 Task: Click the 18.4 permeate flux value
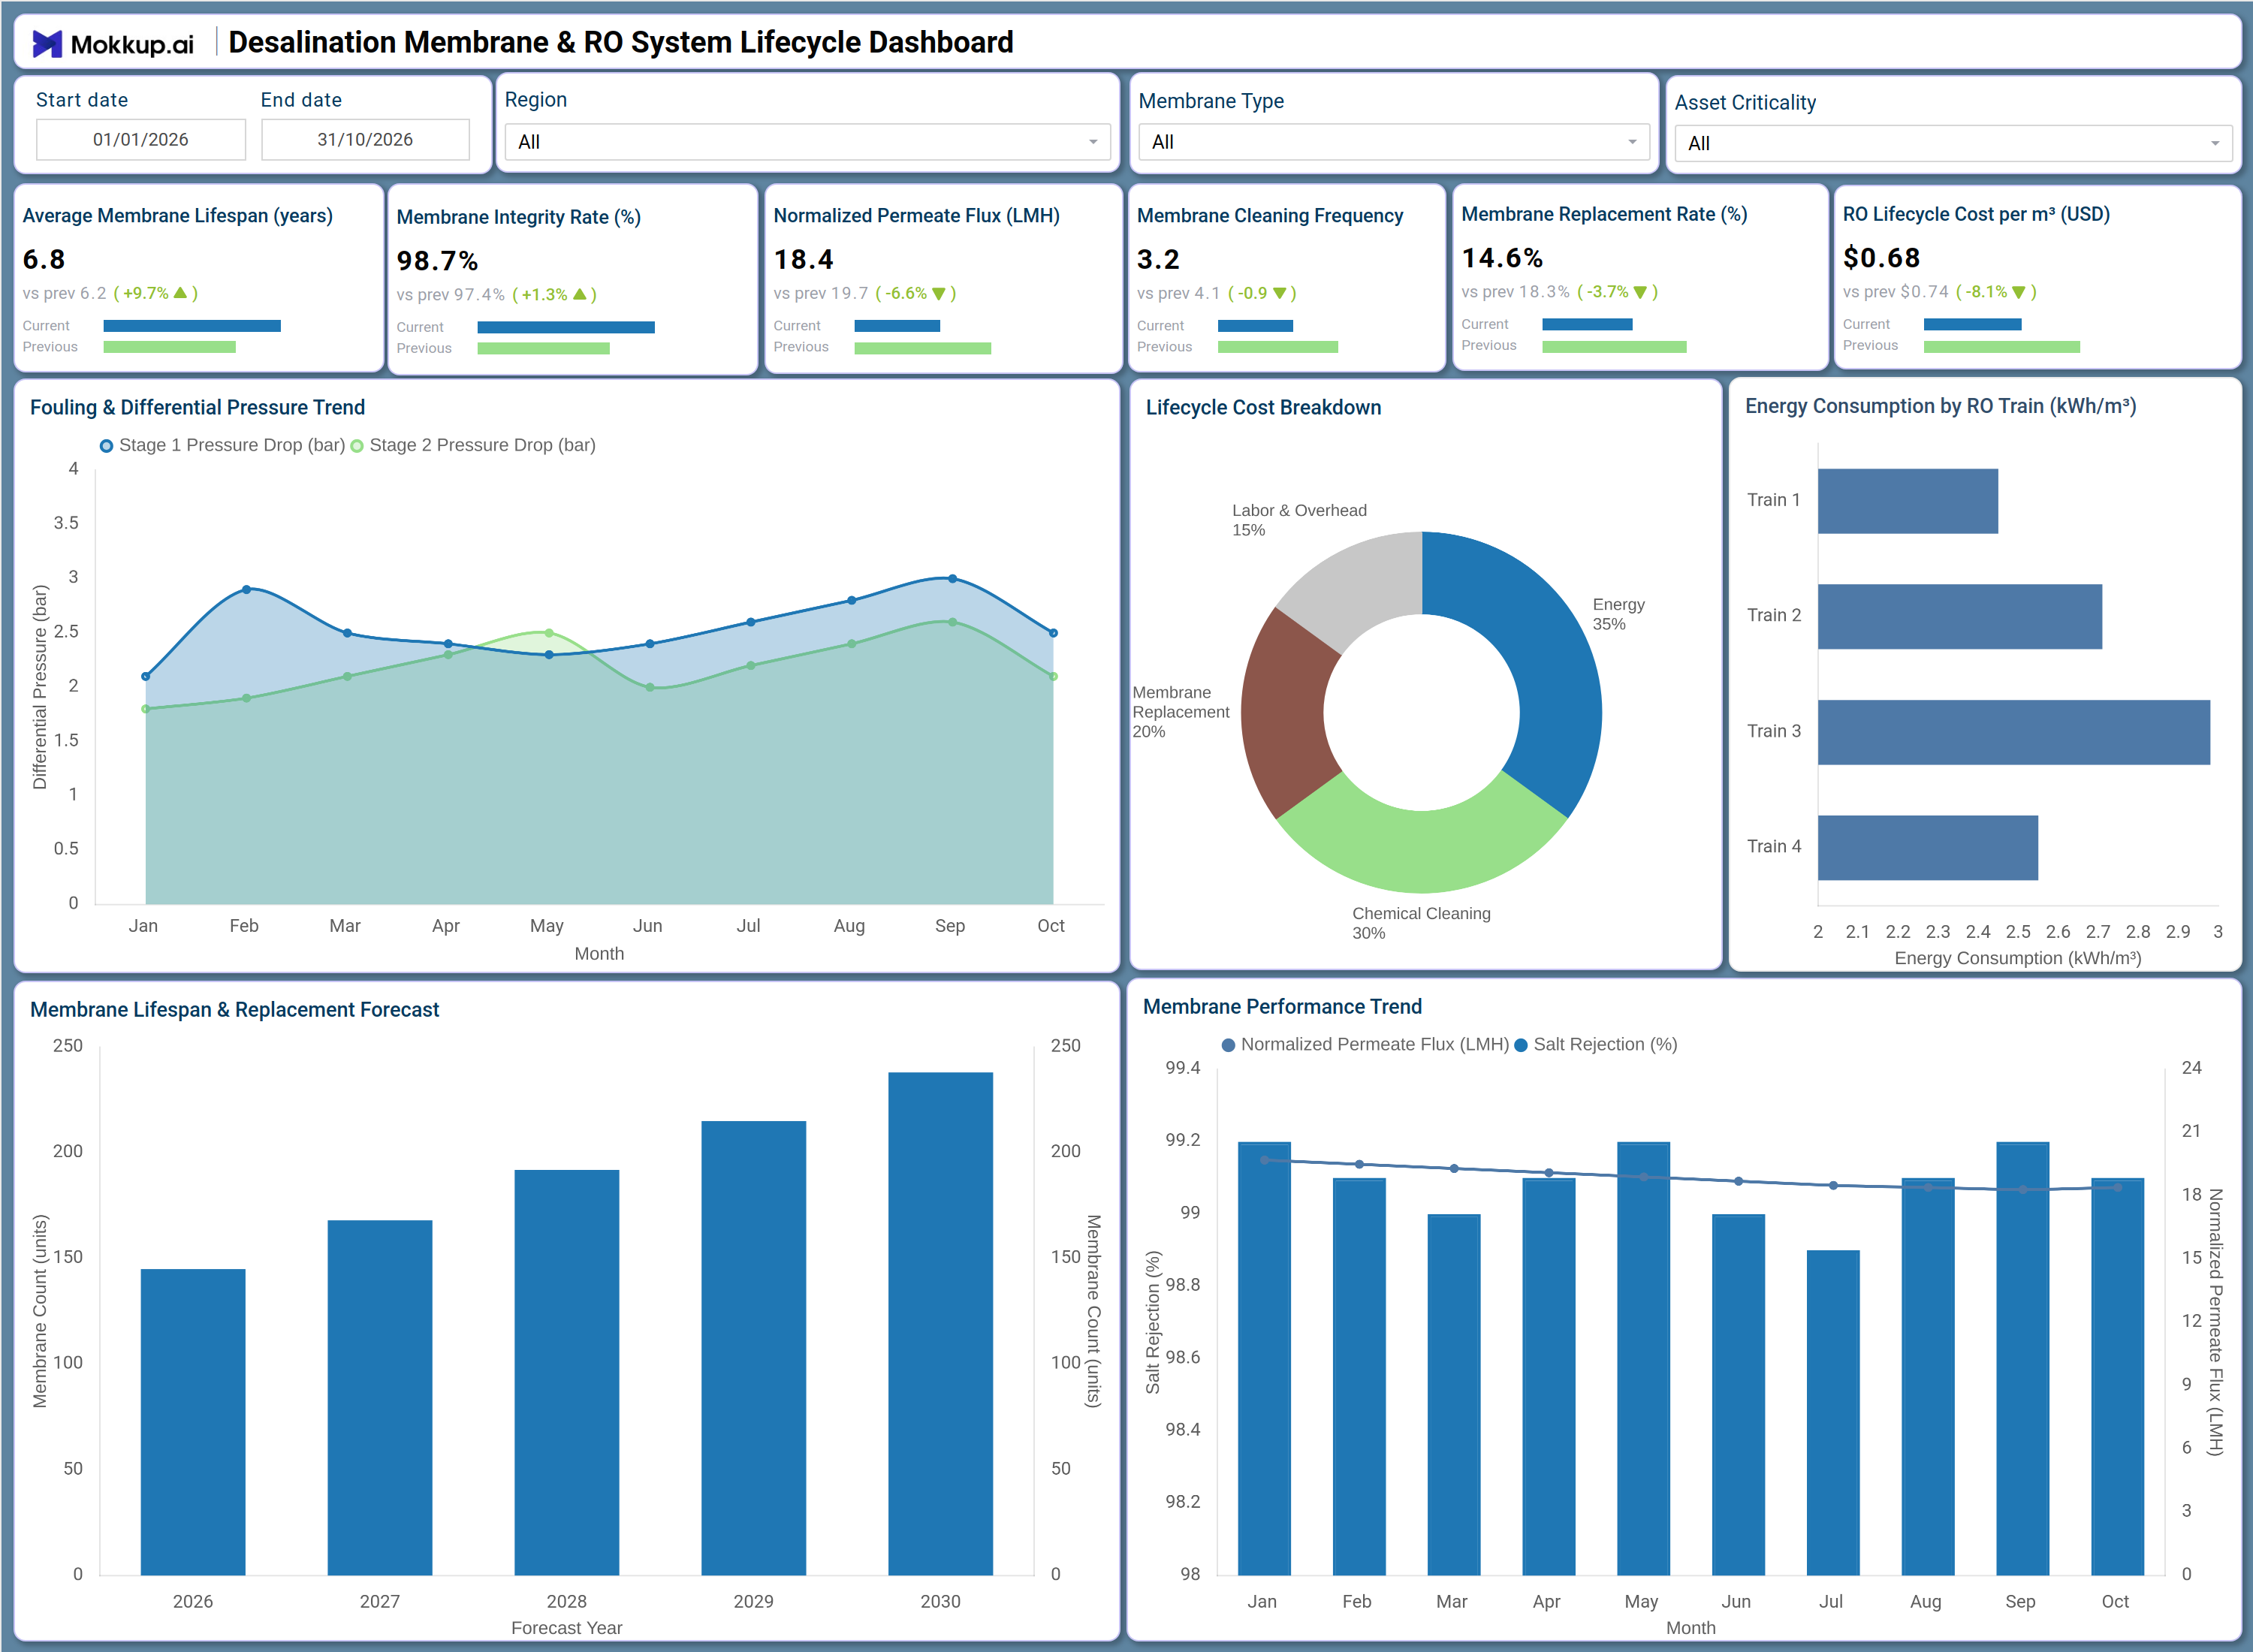(803, 260)
